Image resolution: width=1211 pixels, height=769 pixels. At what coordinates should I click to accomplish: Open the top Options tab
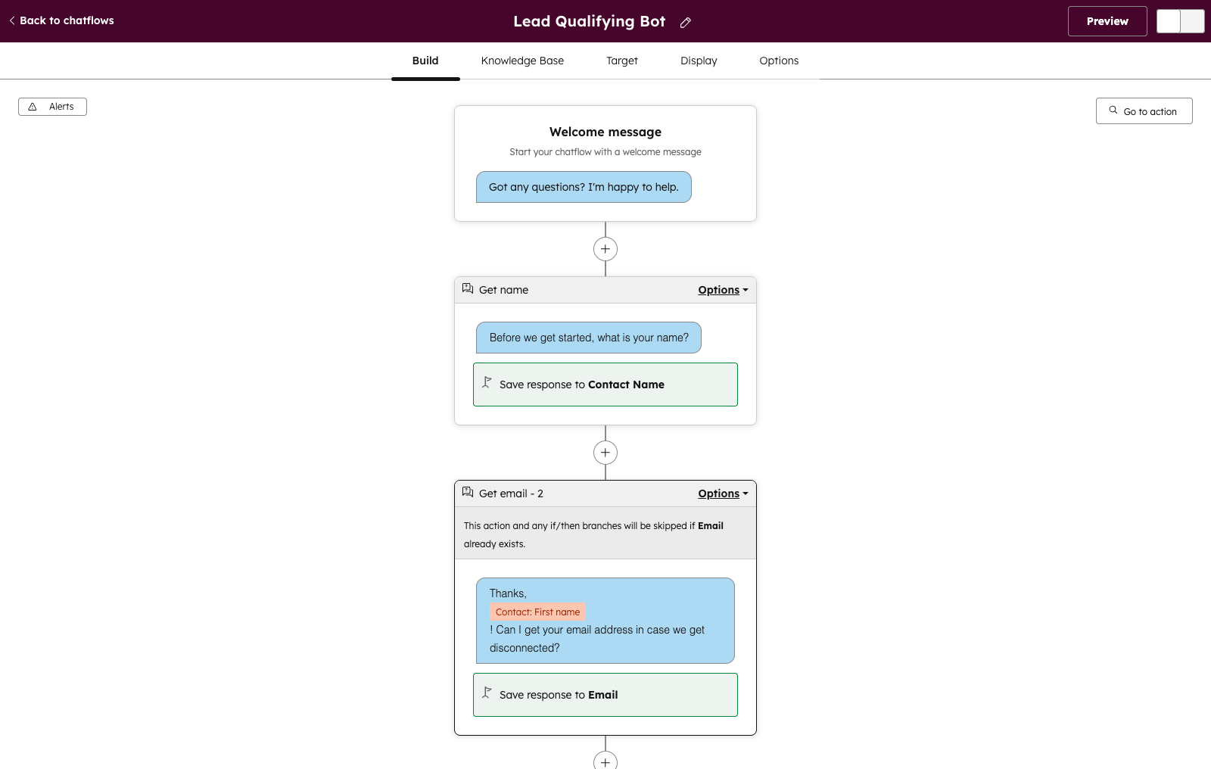click(x=779, y=61)
